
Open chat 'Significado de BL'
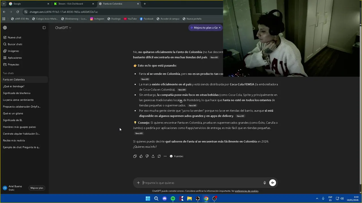[x=24, y=120]
